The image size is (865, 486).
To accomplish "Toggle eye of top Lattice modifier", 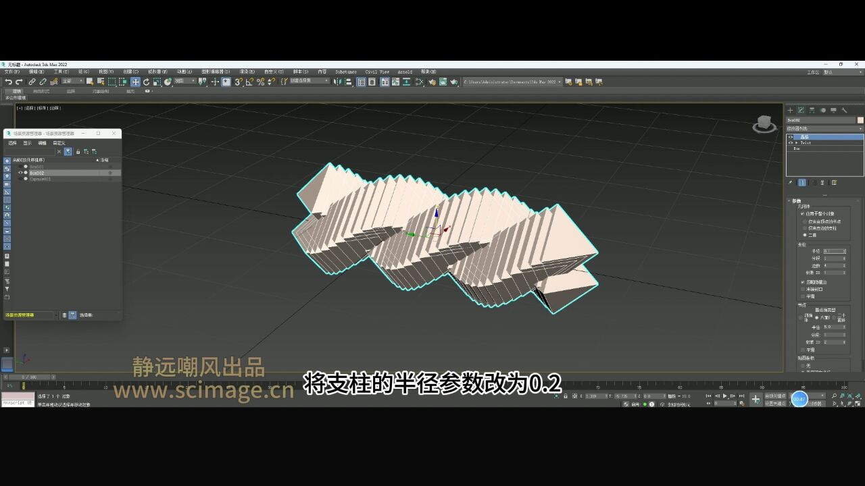I will 791,137.
